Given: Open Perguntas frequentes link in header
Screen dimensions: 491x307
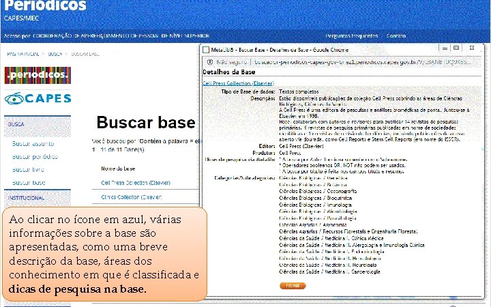Looking at the screenshot, I should [x=352, y=36].
